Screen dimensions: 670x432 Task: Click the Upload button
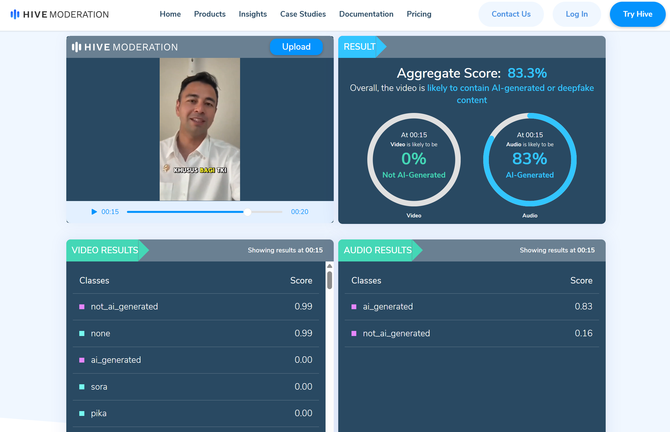(296, 47)
